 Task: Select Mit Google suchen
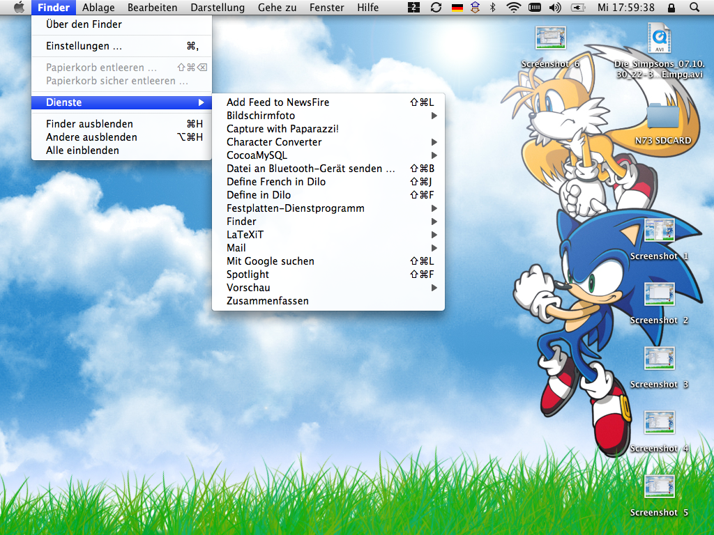328,261
